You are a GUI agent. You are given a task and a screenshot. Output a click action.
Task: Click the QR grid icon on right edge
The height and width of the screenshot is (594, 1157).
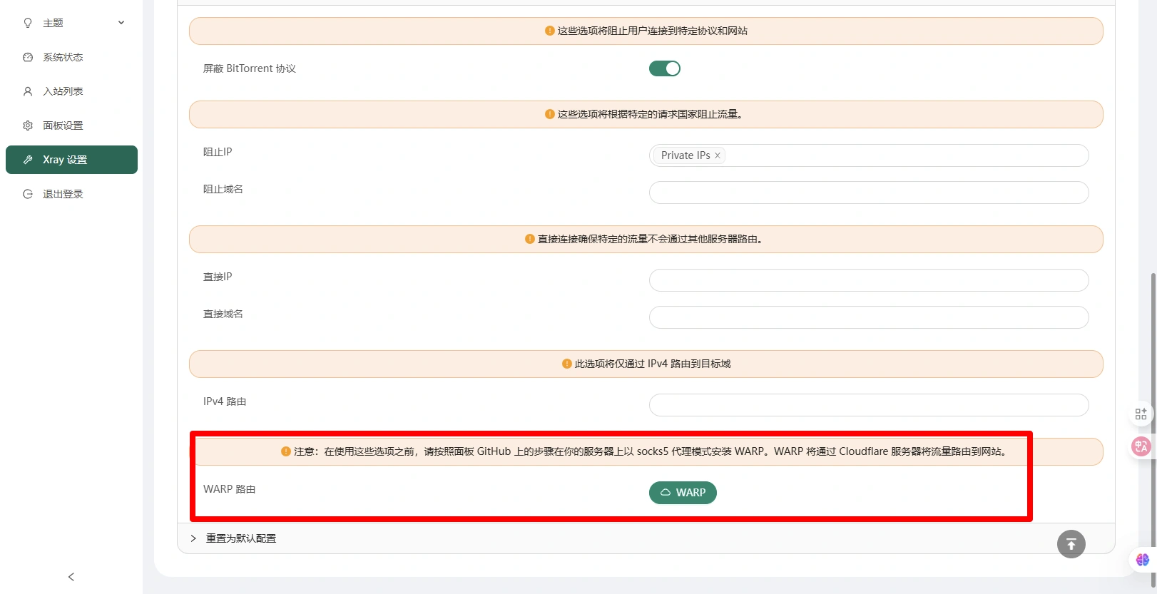click(x=1141, y=414)
